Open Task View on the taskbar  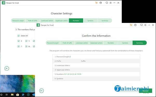point(6,95)
